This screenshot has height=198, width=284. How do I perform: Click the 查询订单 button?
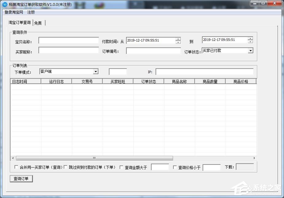pyautogui.click(x=21, y=179)
